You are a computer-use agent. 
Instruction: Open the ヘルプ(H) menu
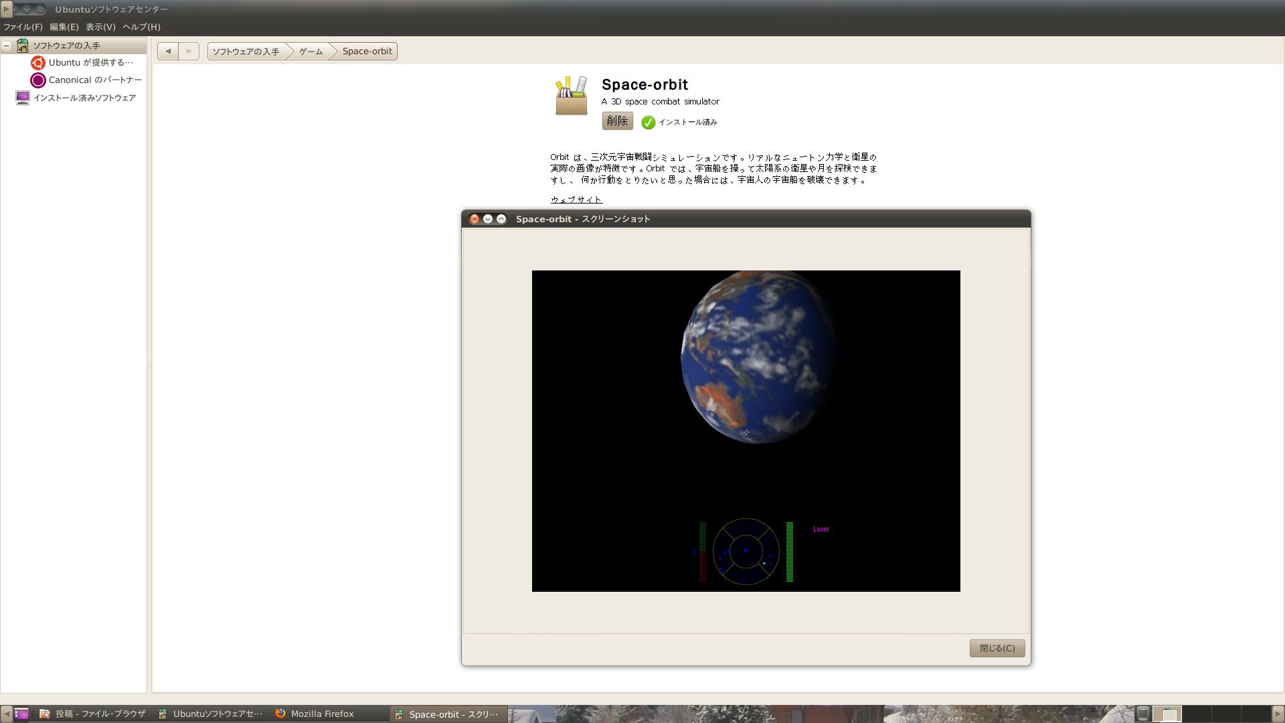click(141, 27)
